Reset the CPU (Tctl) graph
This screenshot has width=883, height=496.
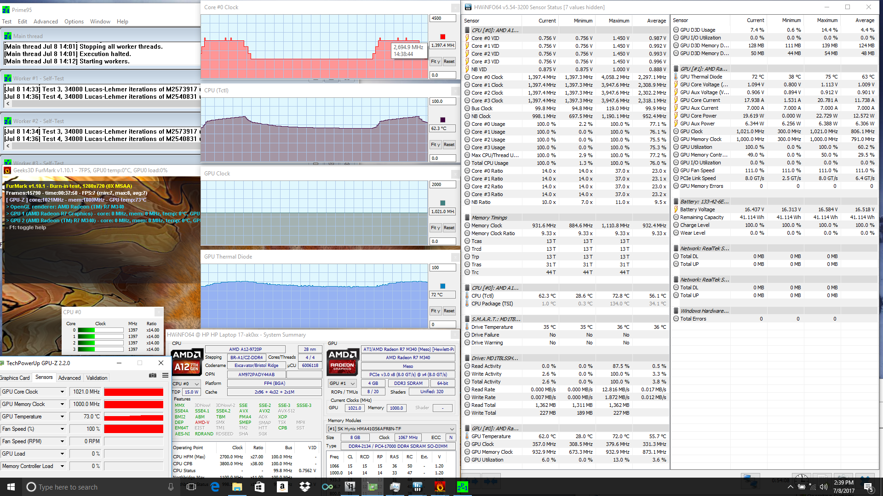point(449,145)
